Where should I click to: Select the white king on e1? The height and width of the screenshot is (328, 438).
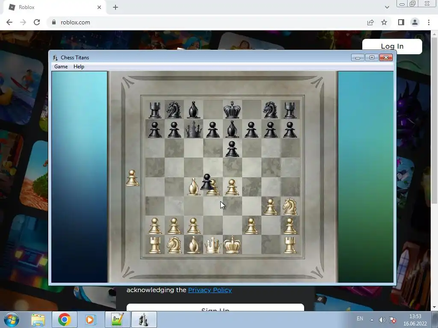[232, 245]
